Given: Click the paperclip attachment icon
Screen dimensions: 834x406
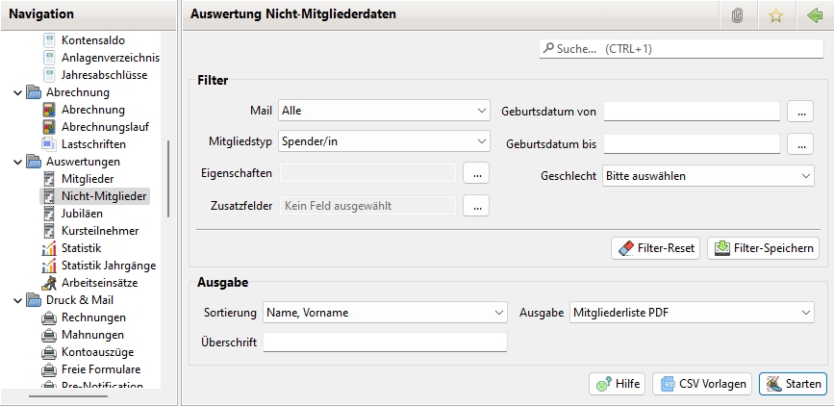Looking at the screenshot, I should 738,14.
